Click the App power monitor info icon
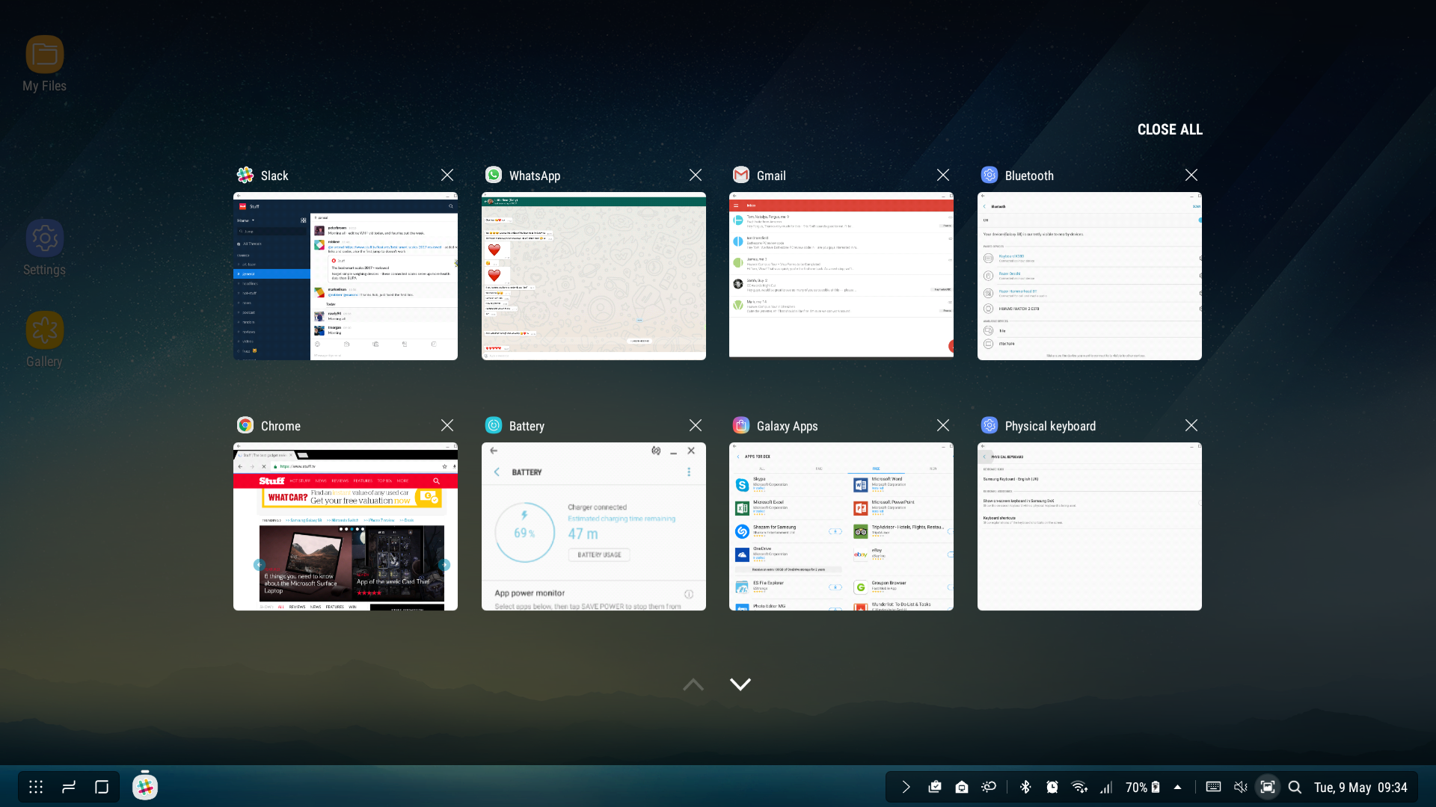This screenshot has width=1436, height=807. tap(689, 594)
